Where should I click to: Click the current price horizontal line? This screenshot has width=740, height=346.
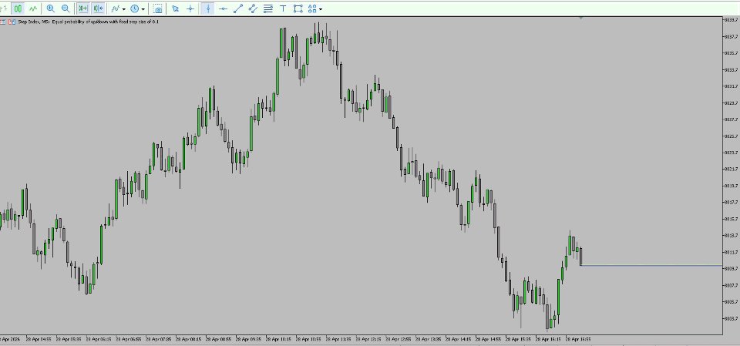point(651,266)
